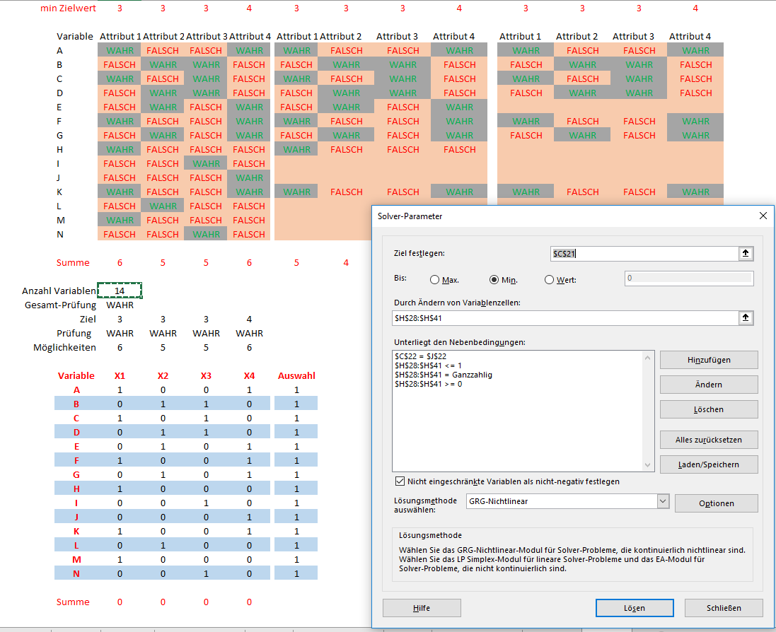
Task: Toggle the non-negative variables checkbox
Action: point(400,481)
